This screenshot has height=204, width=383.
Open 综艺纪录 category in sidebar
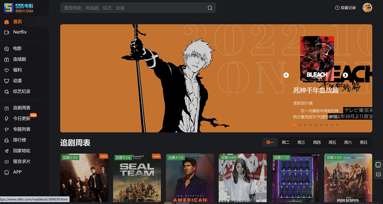point(22,92)
